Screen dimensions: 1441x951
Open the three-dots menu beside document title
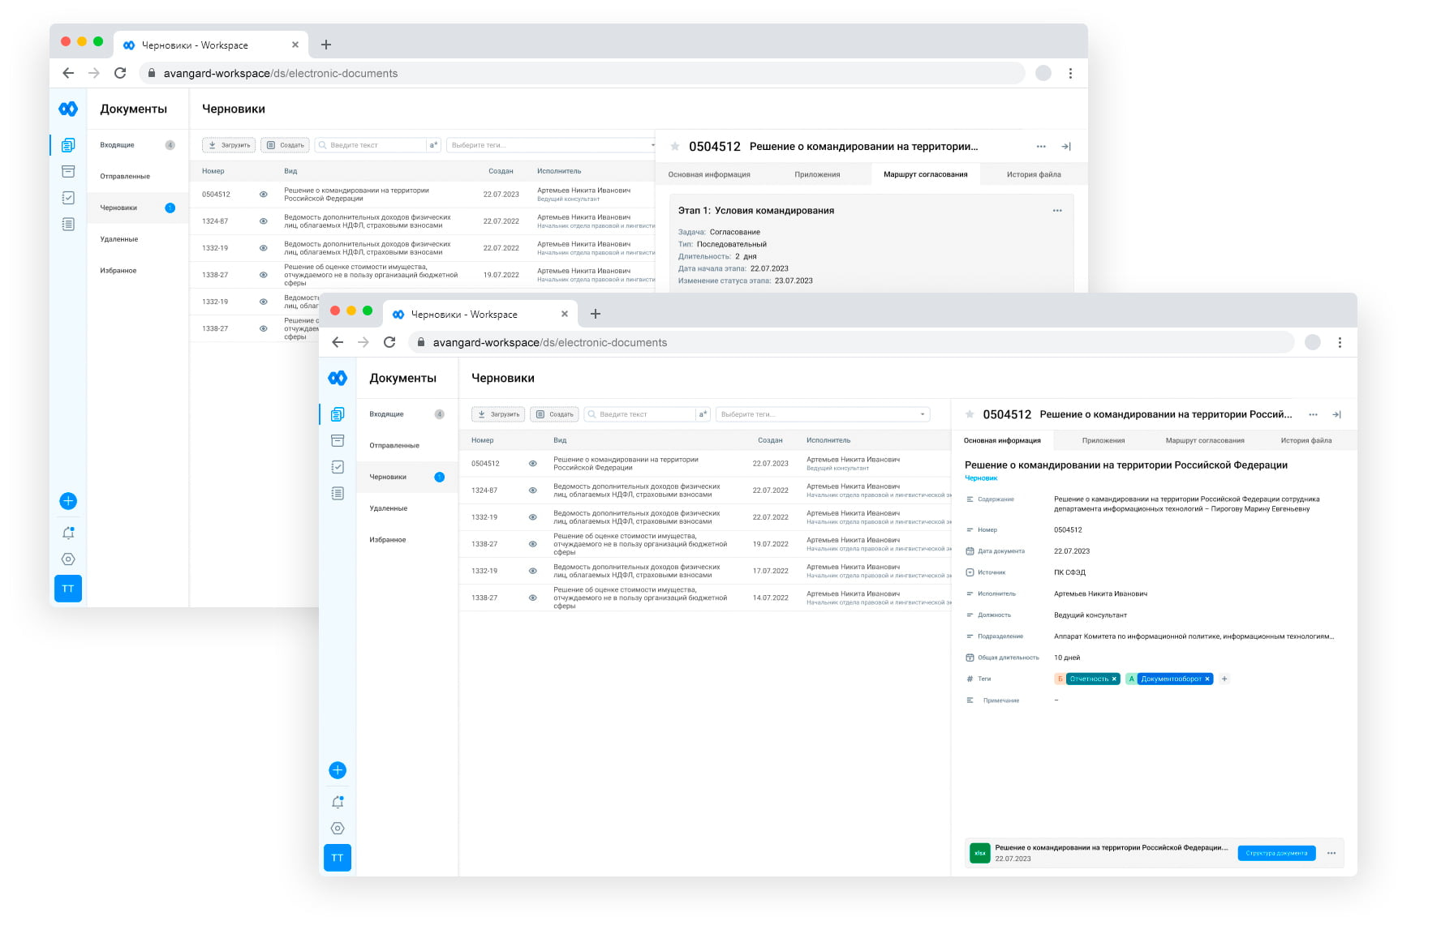pos(1313,414)
